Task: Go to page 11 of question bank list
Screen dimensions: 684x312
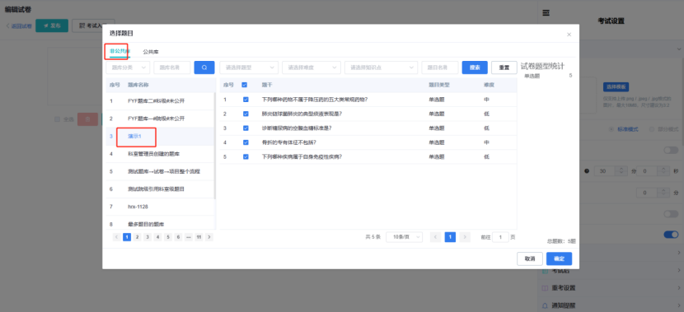Action: click(x=199, y=237)
